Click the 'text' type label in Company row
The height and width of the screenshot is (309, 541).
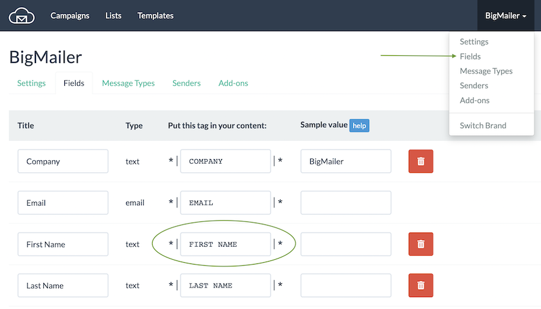132,161
